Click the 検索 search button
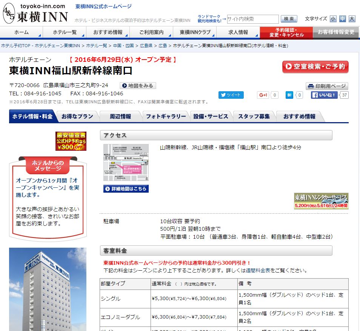The height and width of the screenshot is (331, 360). [289, 19]
